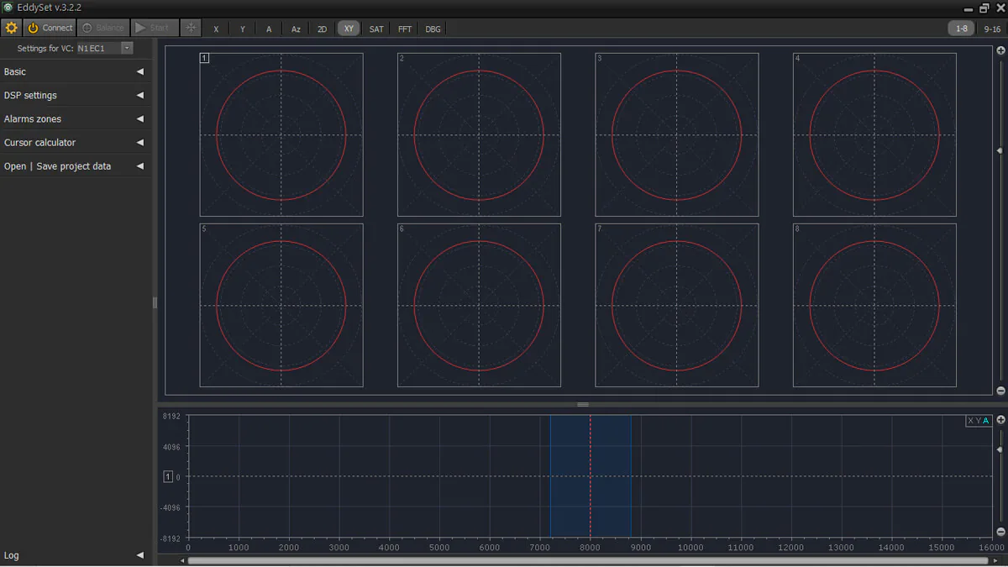Toggle A trace in strip chart legend

pos(985,421)
